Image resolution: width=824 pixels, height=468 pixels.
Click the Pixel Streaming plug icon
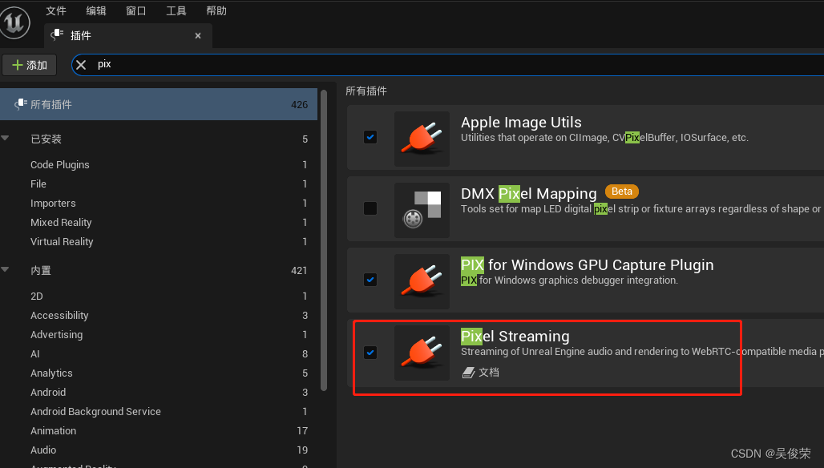click(422, 353)
